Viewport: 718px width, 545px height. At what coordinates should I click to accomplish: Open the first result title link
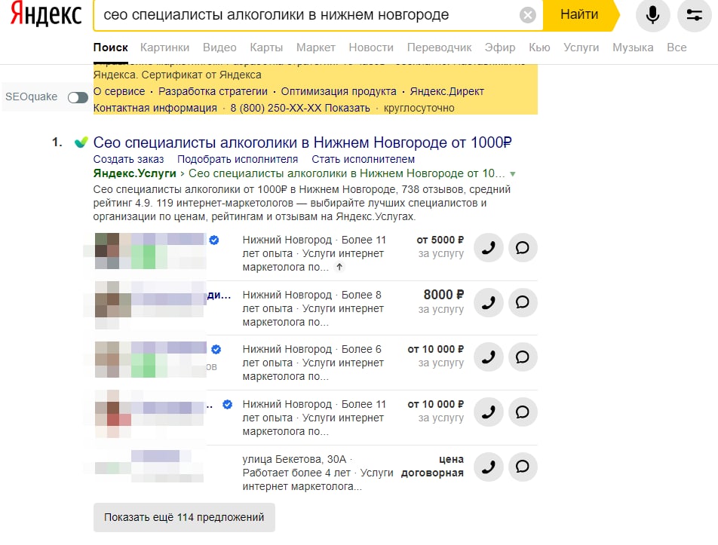point(302,142)
